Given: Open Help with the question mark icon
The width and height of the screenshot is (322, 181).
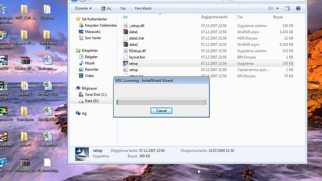Looking at the screenshot, I should click(298, 8).
